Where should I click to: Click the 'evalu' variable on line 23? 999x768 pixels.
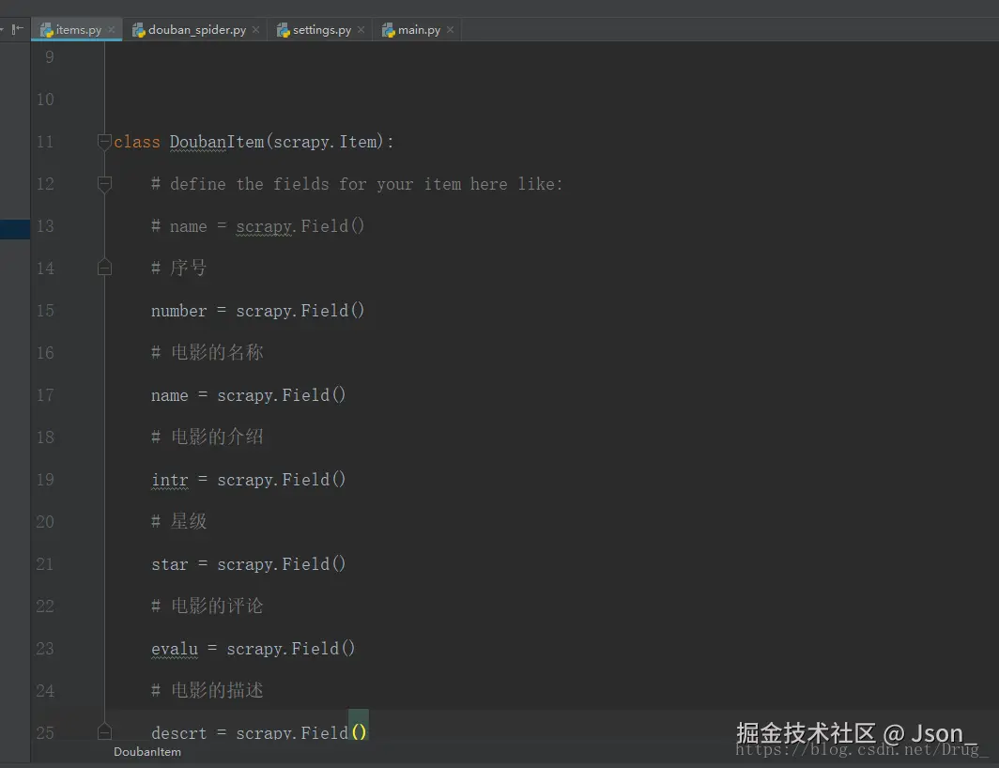pyautogui.click(x=175, y=649)
